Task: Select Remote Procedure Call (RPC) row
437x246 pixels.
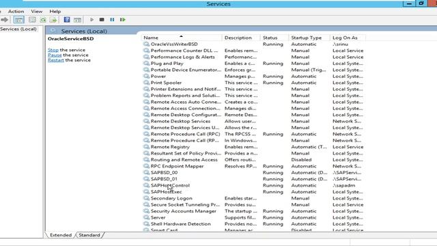Action: (x=253, y=134)
